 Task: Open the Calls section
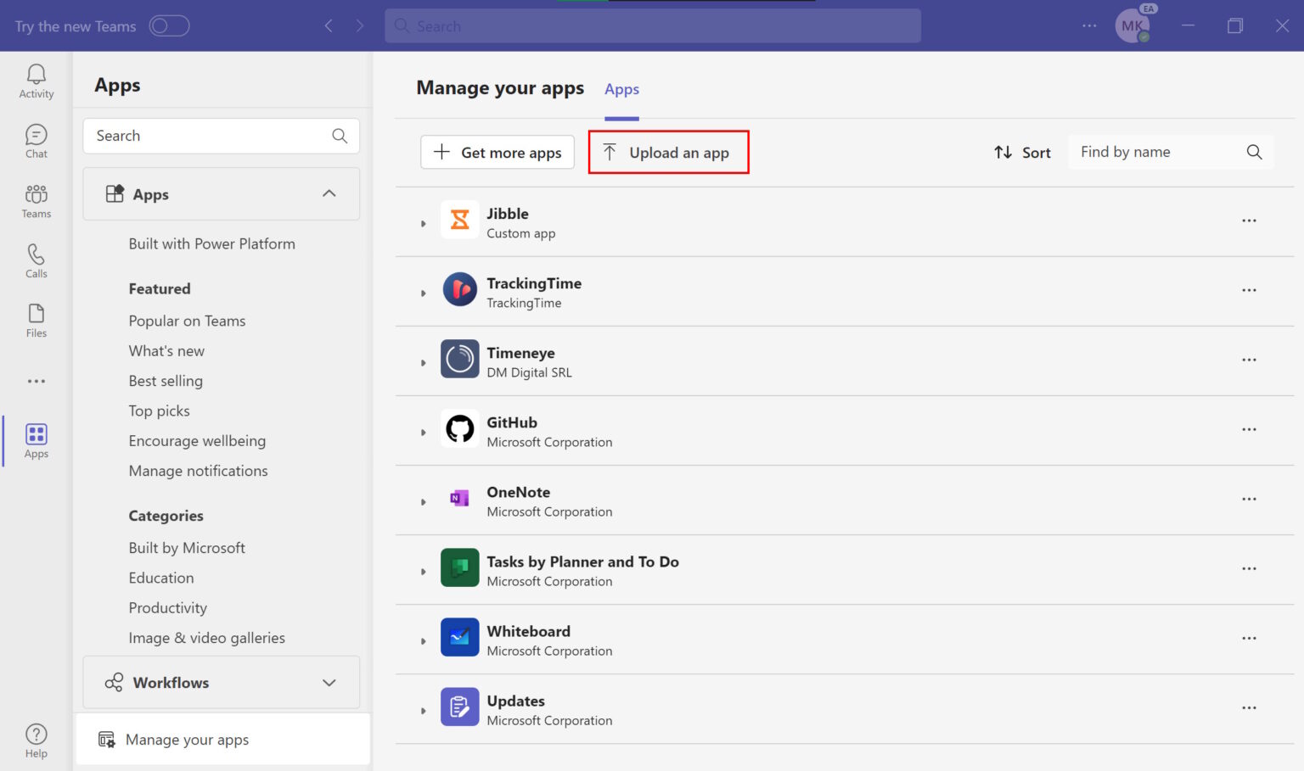pyautogui.click(x=36, y=260)
